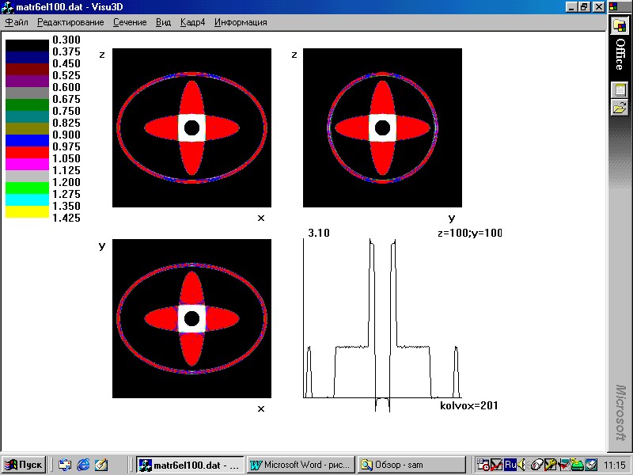Screen dimensions: 633x475
Task: Switch to the Обзор - sam window
Action: pyautogui.click(x=411, y=465)
